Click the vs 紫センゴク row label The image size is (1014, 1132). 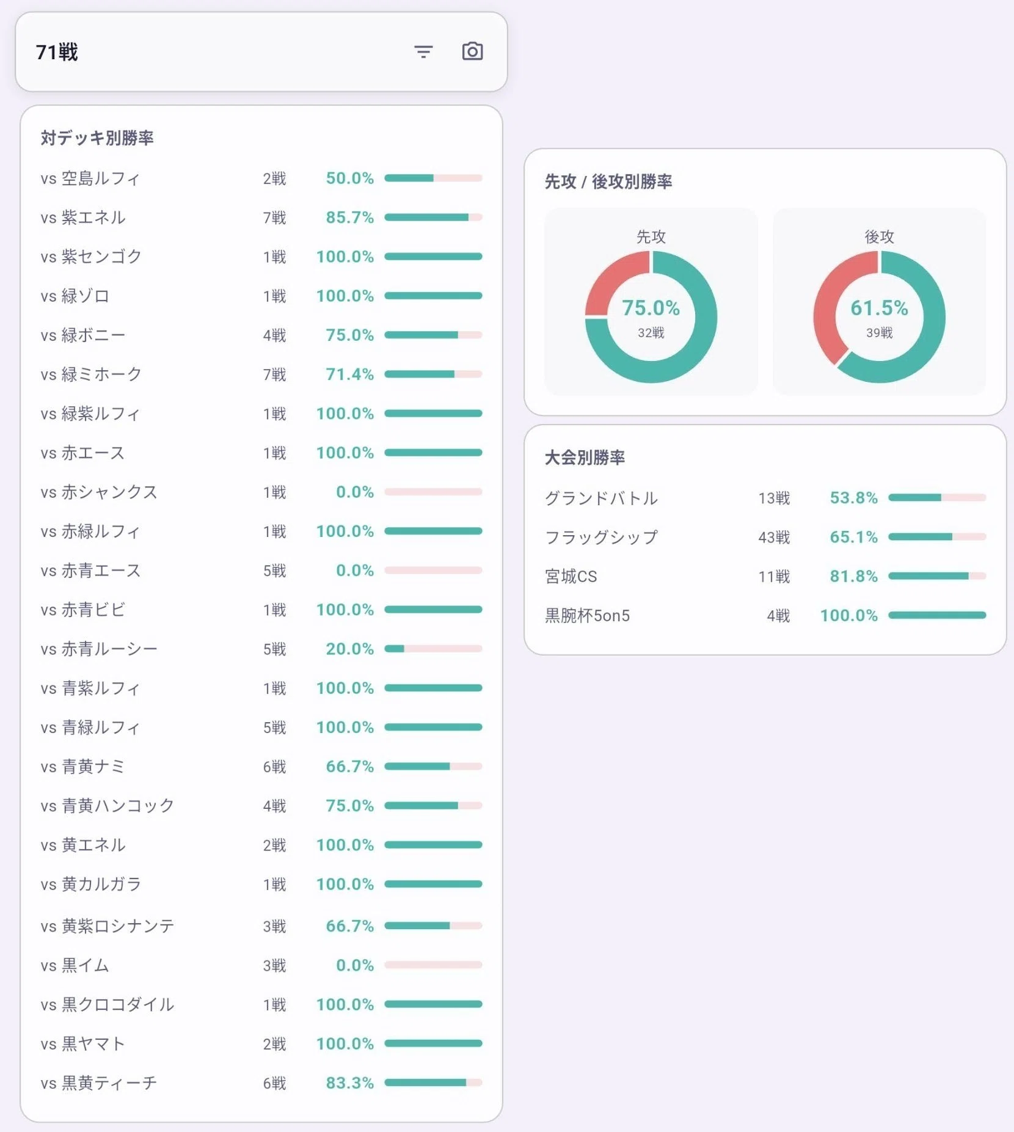[x=91, y=257]
